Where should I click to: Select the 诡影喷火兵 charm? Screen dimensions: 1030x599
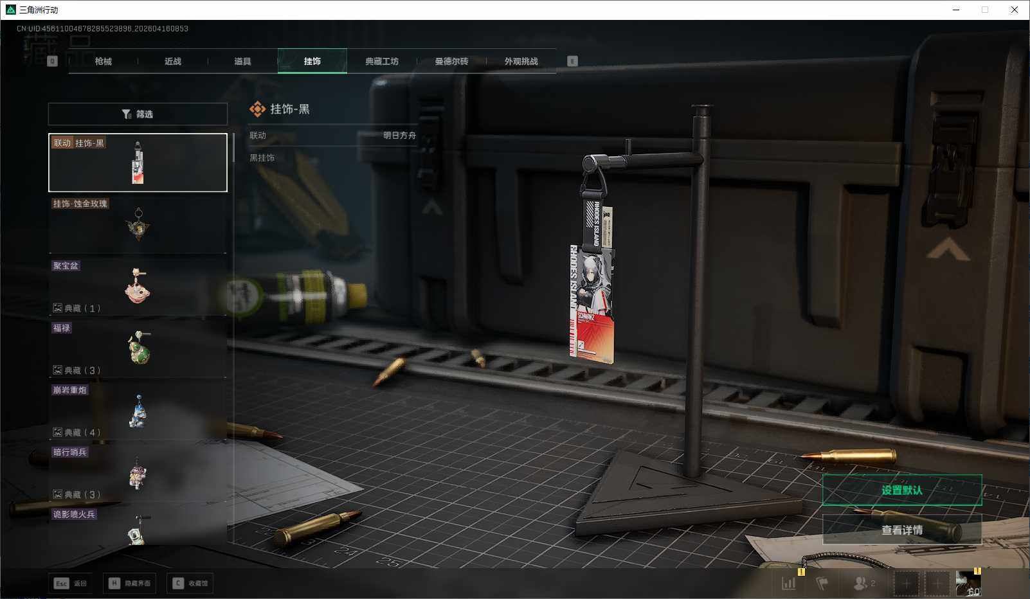click(138, 526)
